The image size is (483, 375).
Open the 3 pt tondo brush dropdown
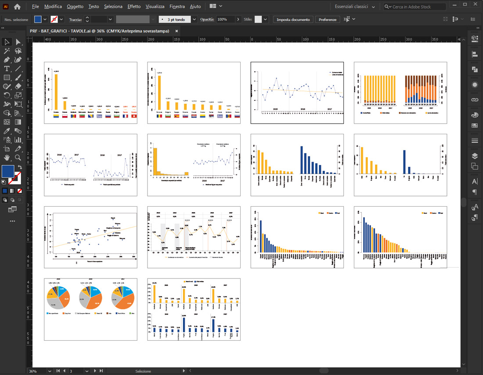[194, 20]
